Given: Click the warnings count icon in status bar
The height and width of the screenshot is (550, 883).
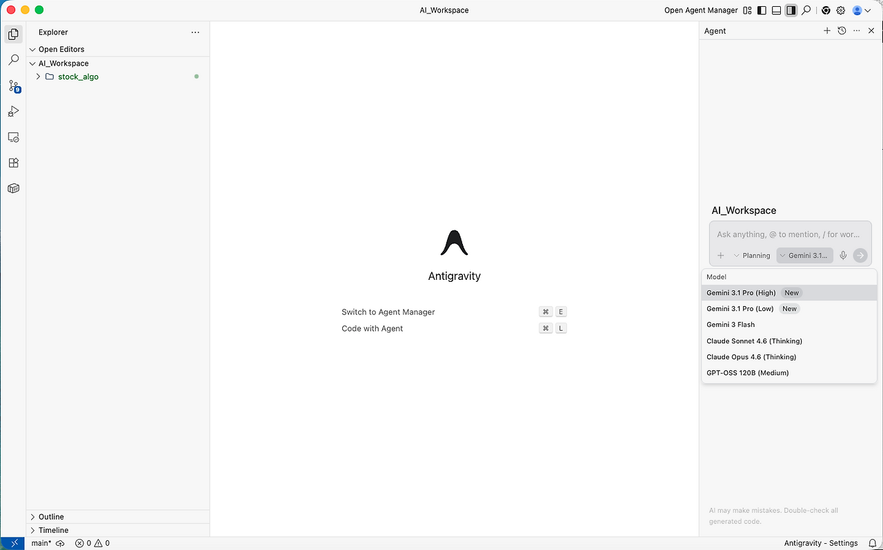Looking at the screenshot, I should point(98,543).
